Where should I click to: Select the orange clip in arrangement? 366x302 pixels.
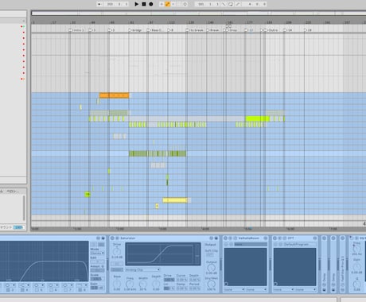(114, 95)
